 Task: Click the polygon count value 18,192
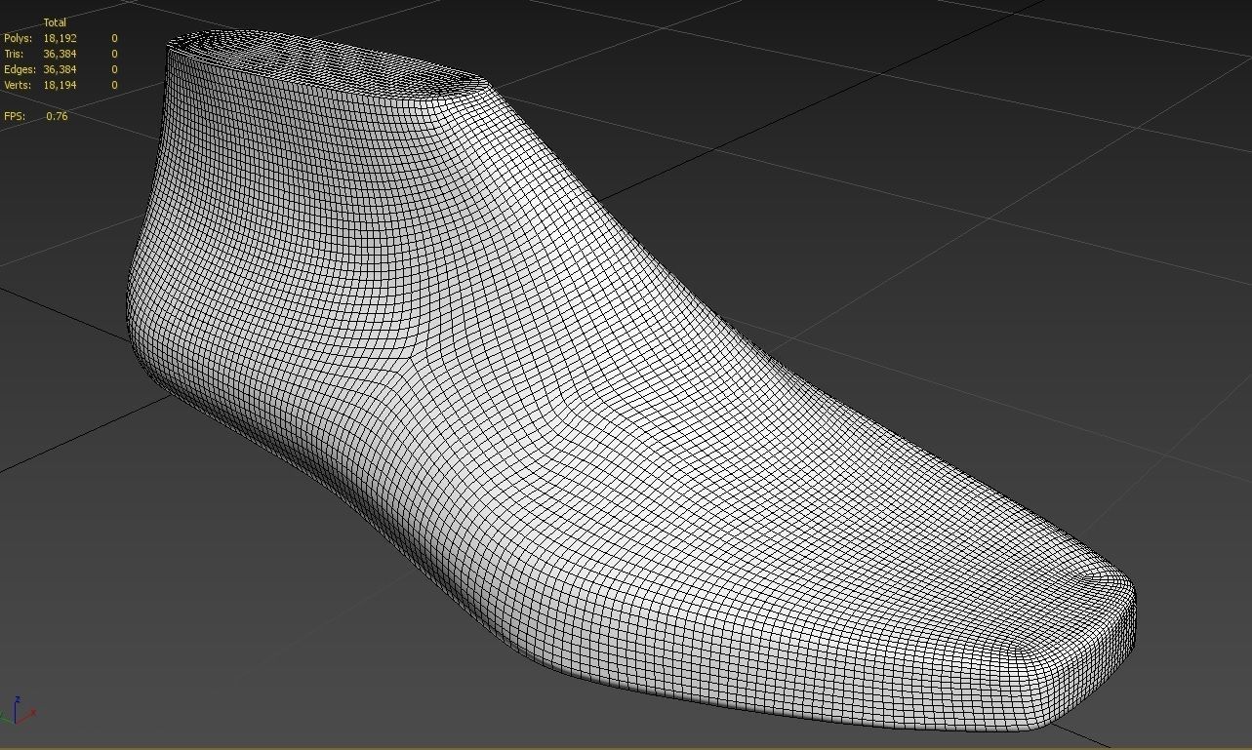click(x=60, y=38)
